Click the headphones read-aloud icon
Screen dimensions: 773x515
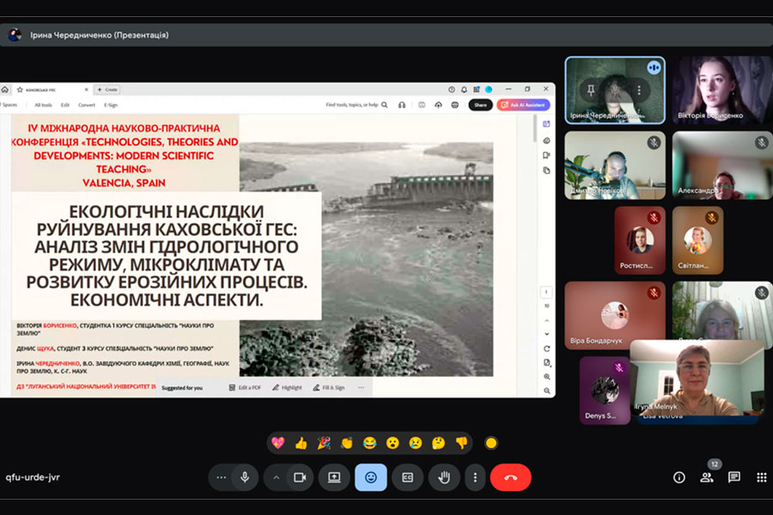coord(402,105)
